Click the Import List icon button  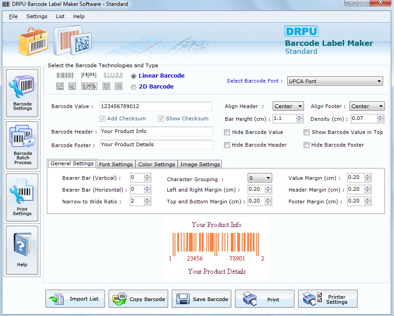coord(75,299)
